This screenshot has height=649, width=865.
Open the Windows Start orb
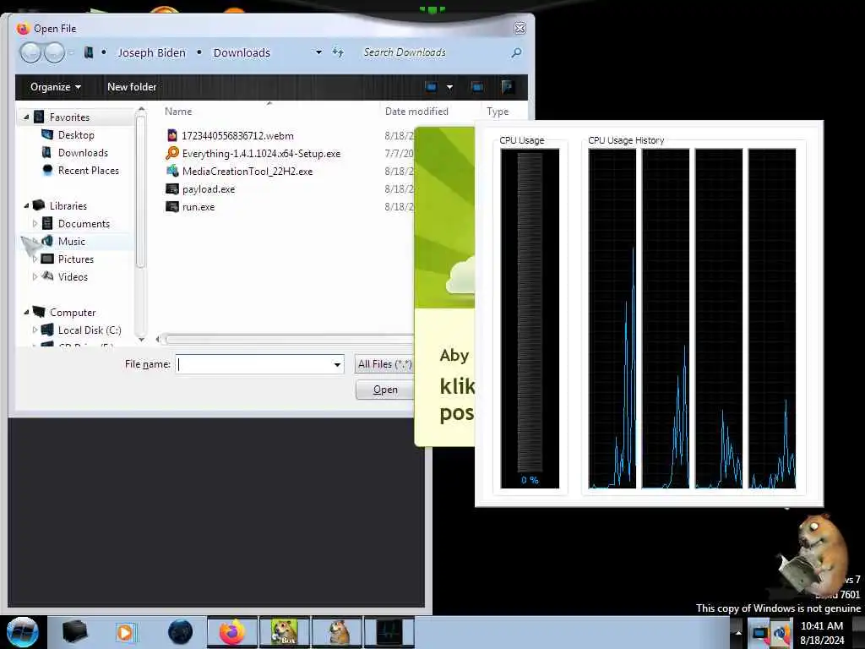[x=23, y=632]
